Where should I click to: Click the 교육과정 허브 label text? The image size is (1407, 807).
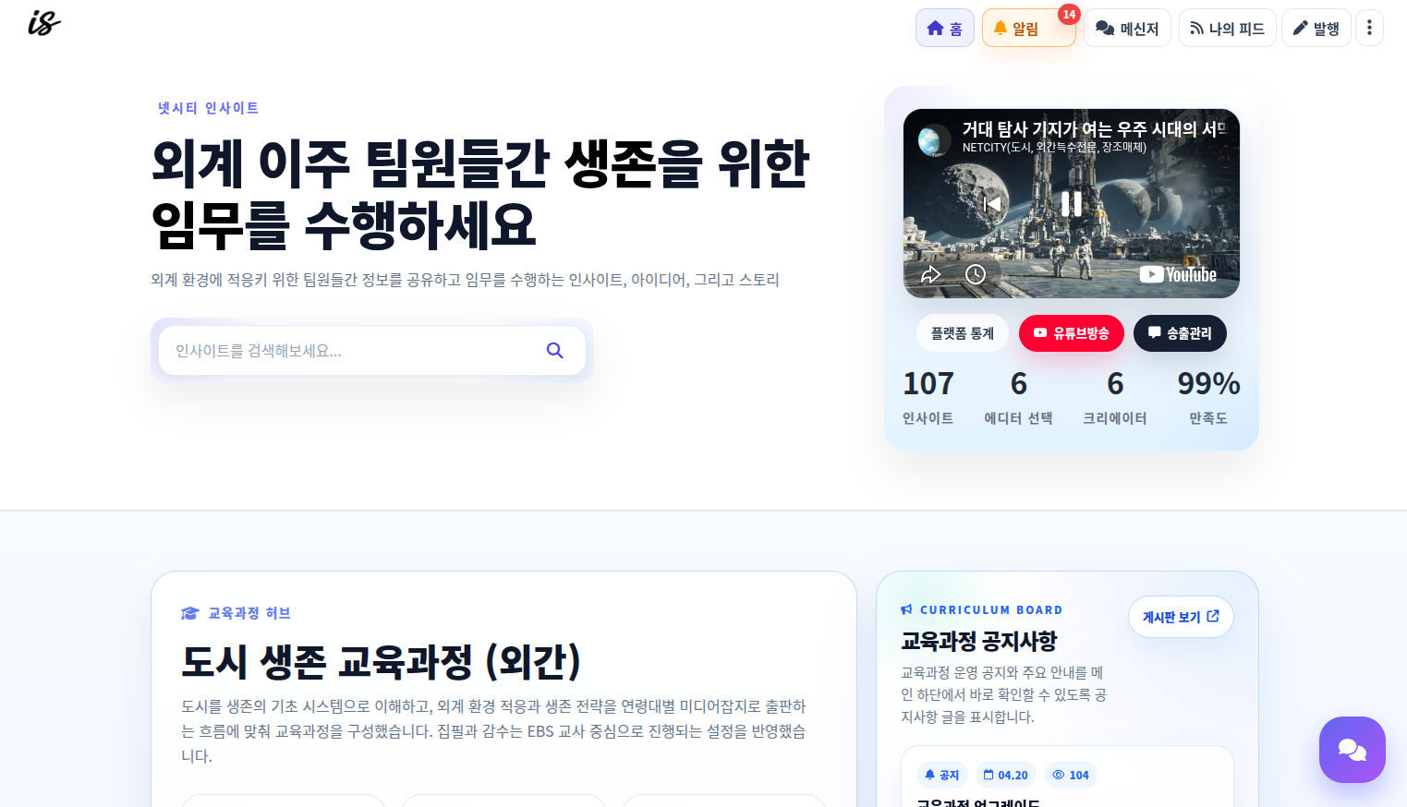[x=249, y=613]
